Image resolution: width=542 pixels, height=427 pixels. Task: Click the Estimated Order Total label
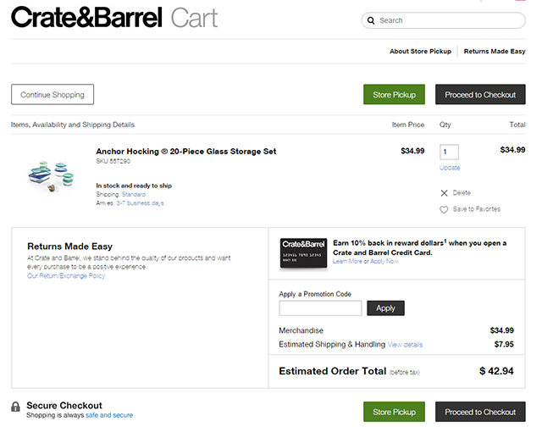point(333,371)
